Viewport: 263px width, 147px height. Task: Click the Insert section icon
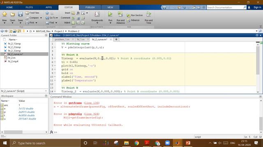point(73,13)
